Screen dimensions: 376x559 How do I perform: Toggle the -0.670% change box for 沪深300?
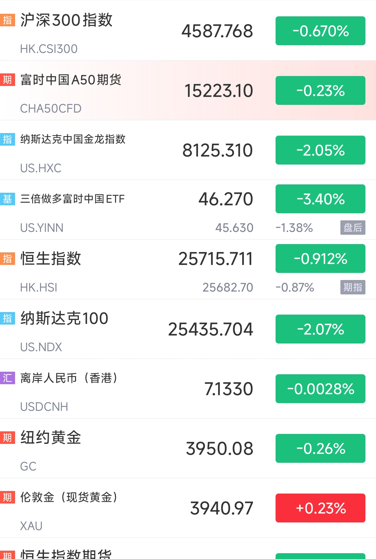(x=320, y=31)
